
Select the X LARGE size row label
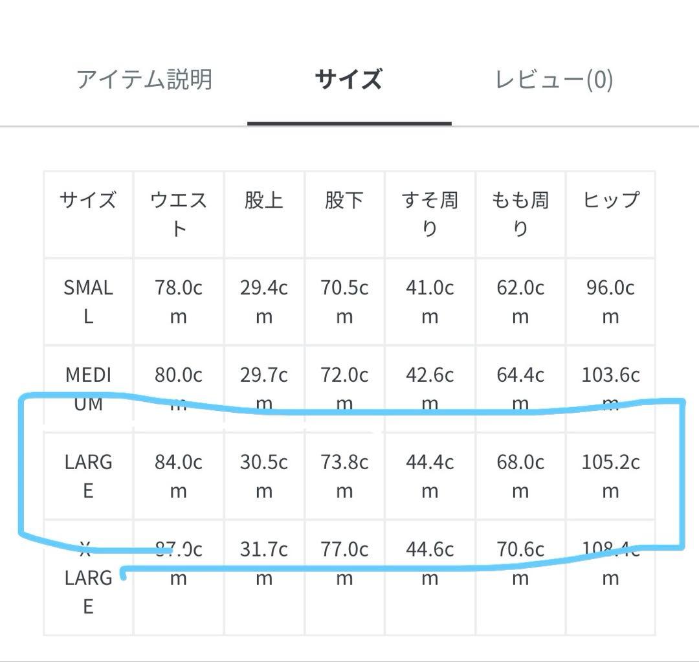88,576
